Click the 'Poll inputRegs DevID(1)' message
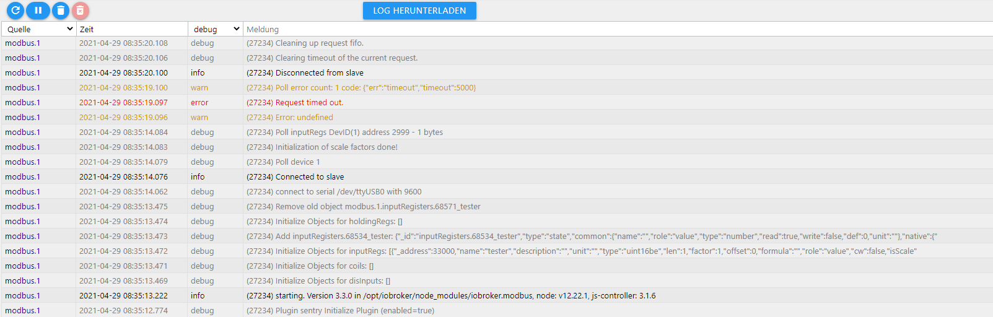This screenshot has height=317, width=993. (x=344, y=132)
